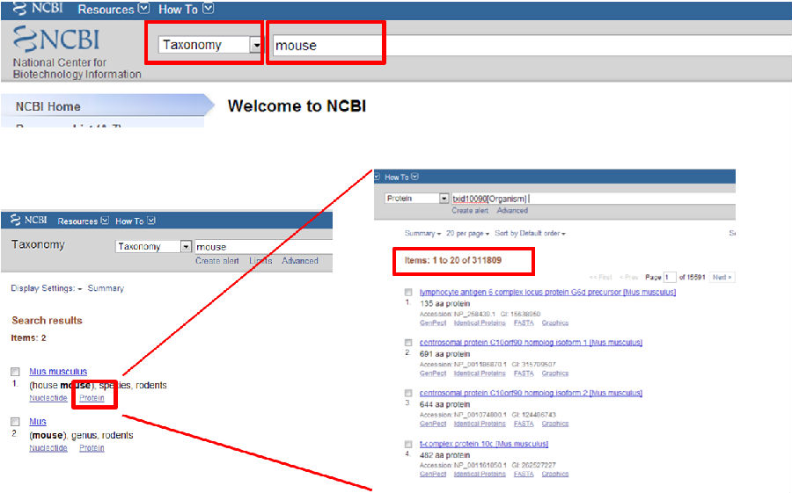Click FASTA under lymphocyte antigen result
The image size is (792, 493).
coord(524,323)
